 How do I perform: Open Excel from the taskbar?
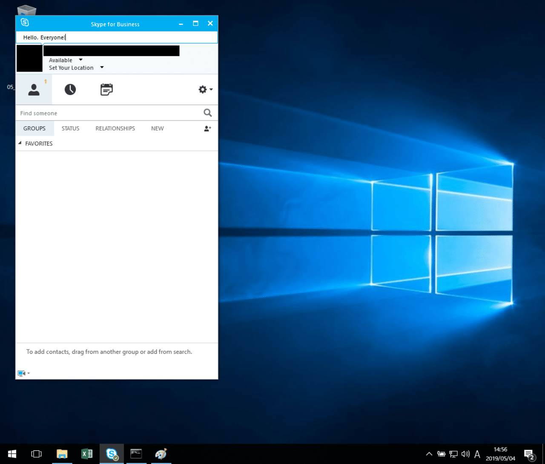(87, 454)
